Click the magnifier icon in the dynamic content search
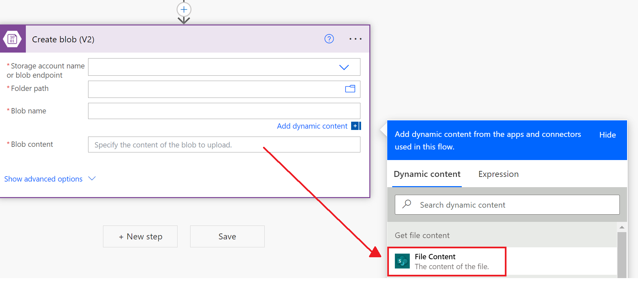Viewport: 638px width, 288px height. 407,204
